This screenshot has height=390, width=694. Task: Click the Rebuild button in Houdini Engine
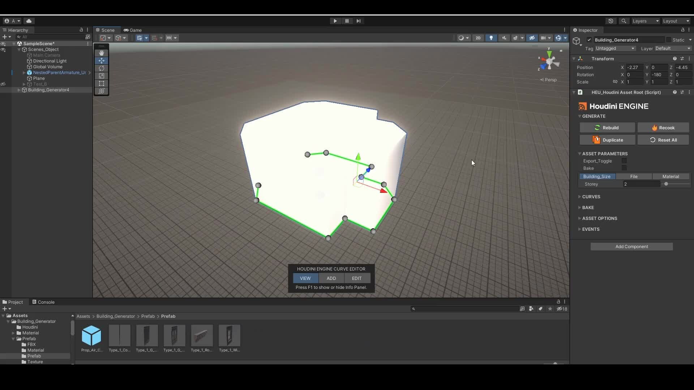[x=608, y=128]
